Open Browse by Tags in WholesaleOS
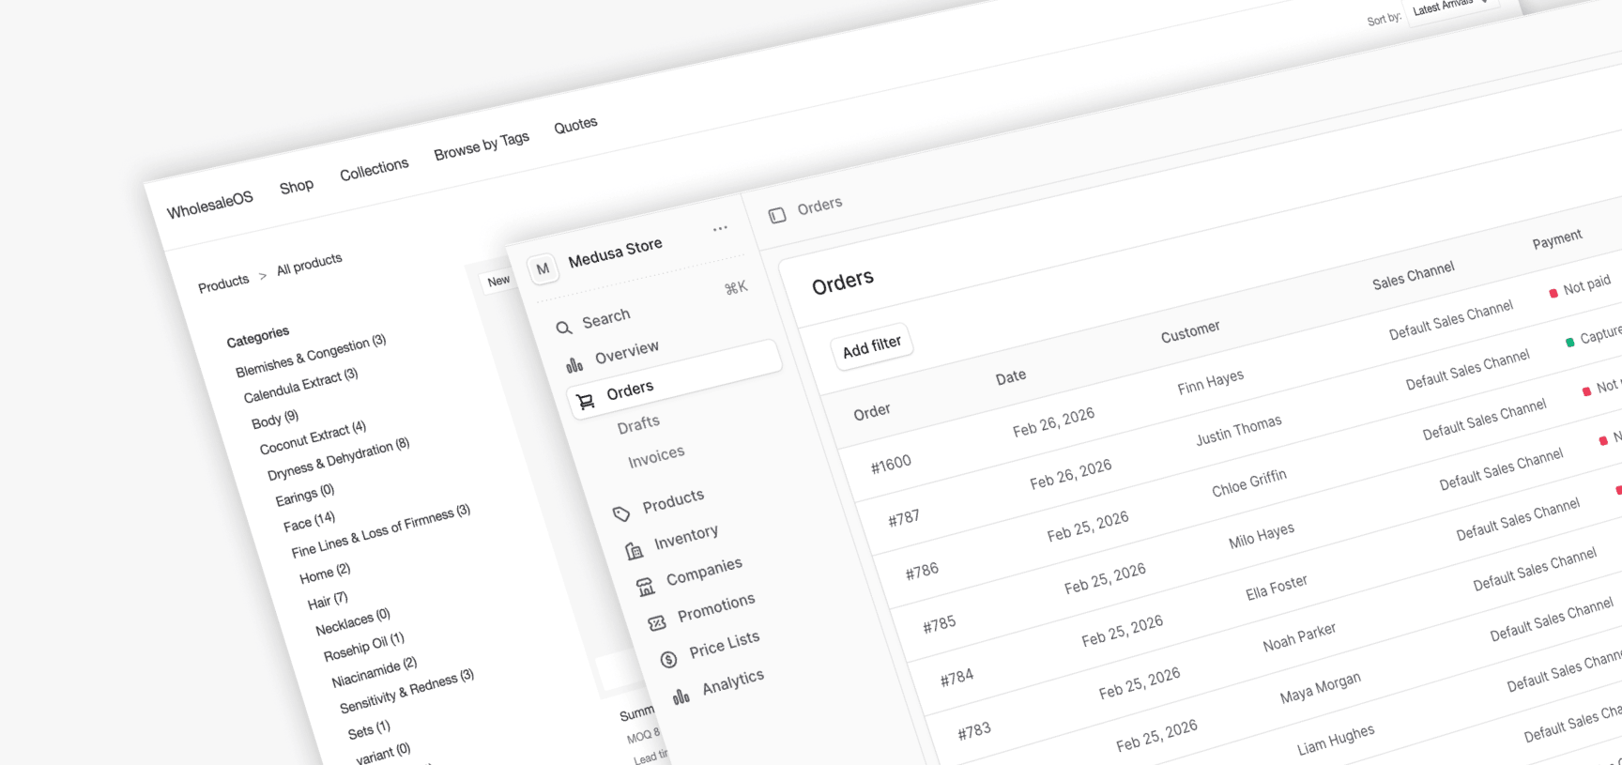Viewport: 1622px width, 765px height. point(482,145)
